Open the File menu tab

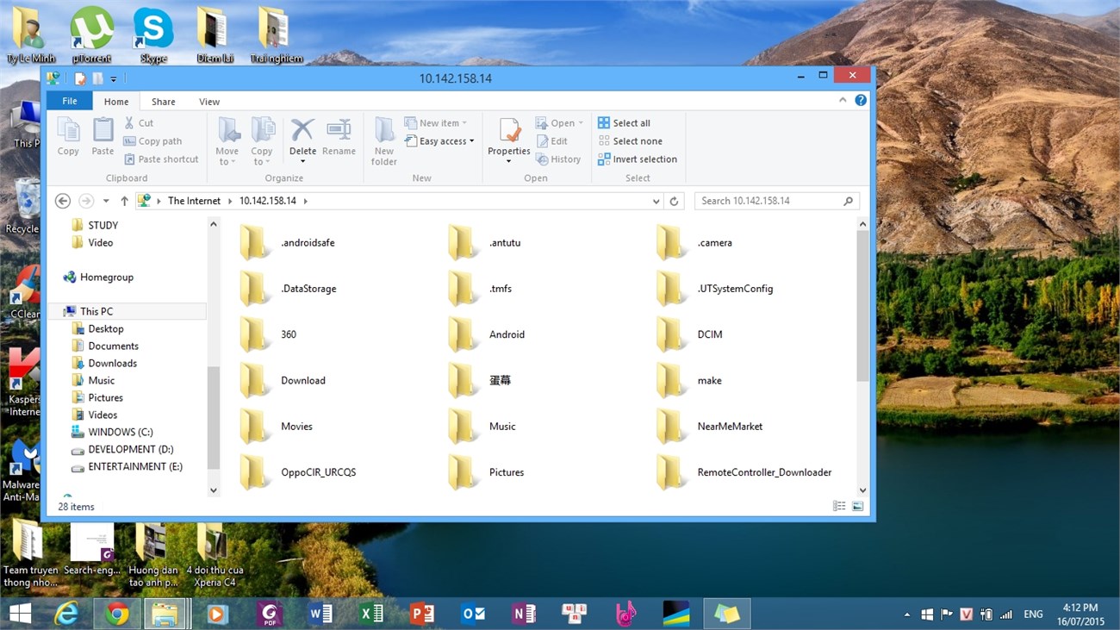point(70,101)
